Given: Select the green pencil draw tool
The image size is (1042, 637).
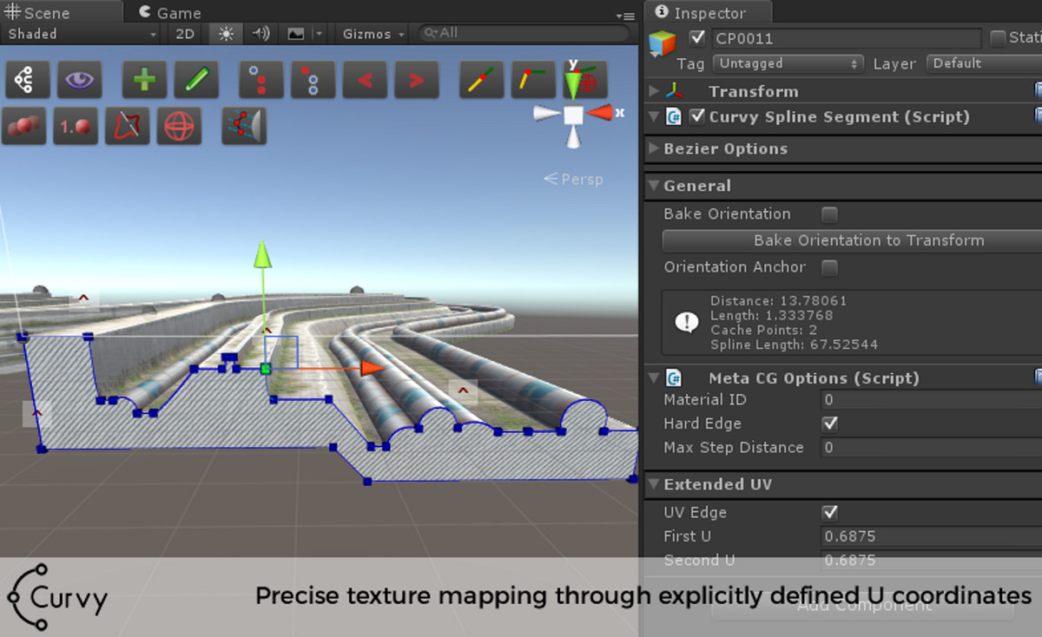Looking at the screenshot, I should 196,80.
